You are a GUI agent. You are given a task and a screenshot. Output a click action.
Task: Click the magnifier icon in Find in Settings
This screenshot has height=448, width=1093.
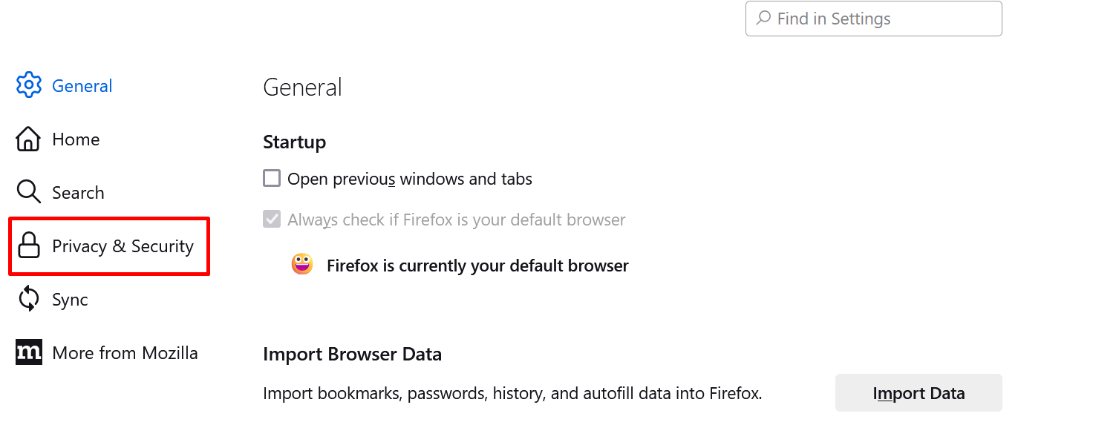tap(763, 19)
